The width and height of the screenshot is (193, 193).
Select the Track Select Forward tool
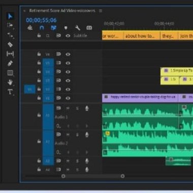[x=10, y=25]
